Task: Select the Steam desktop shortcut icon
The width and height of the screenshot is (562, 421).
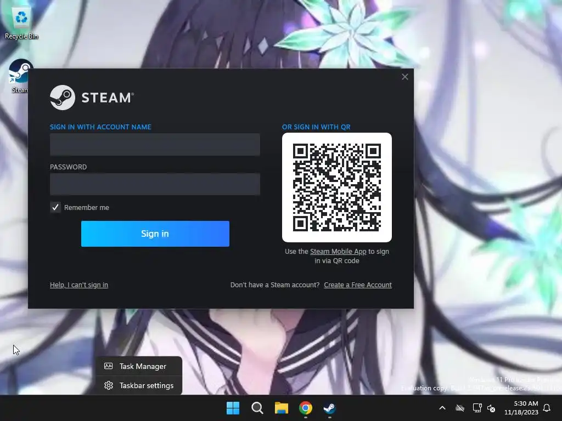Action: tap(20, 76)
